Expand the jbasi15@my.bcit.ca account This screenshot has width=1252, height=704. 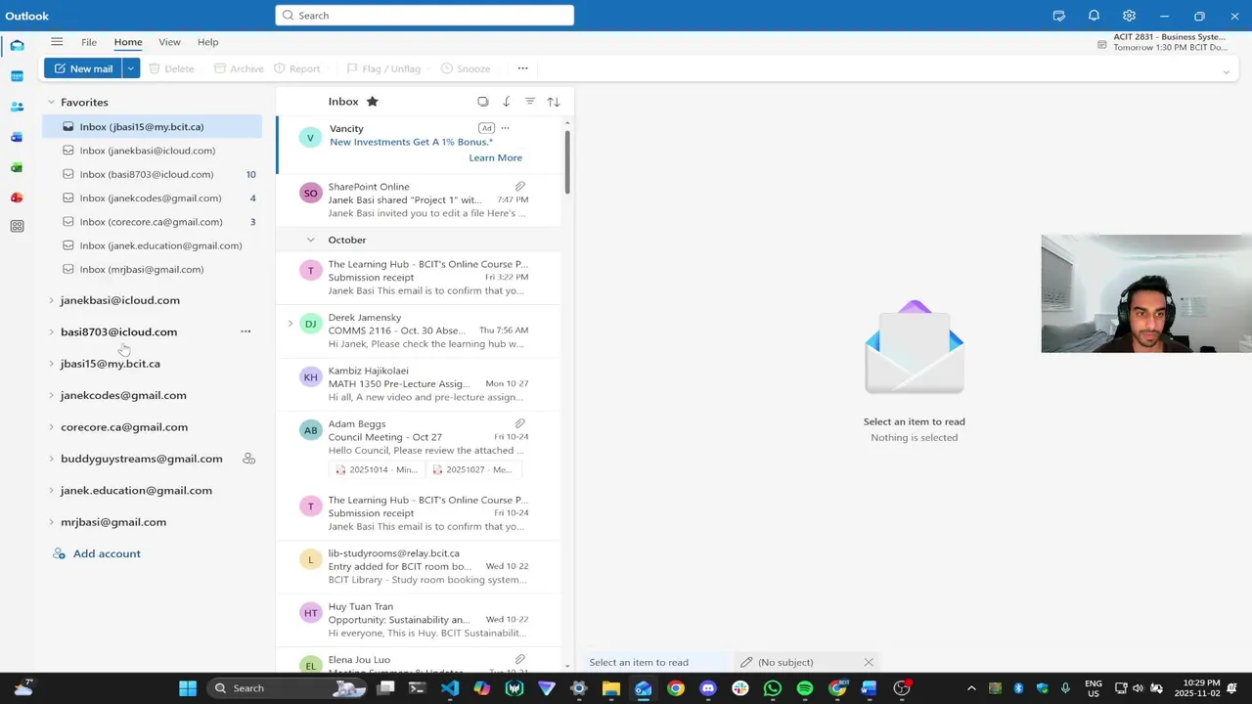(51, 364)
